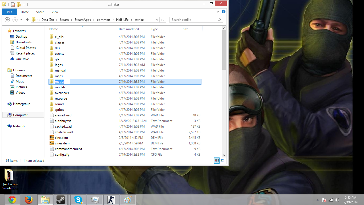
Task: Select Homegroup in the navigation pane
Action: click(22, 104)
